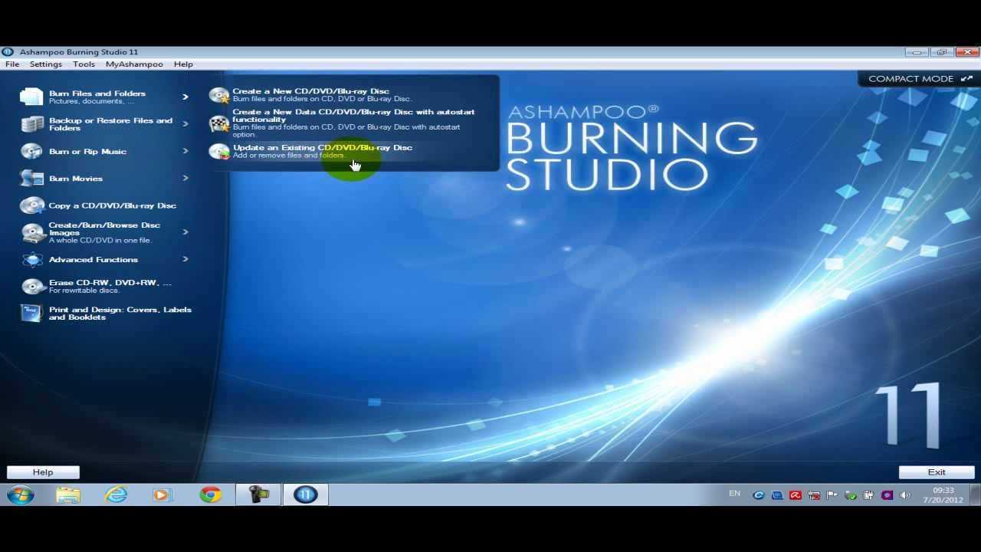Choose Create a New CD/DVD/Blu-ray Disc

coord(311,91)
